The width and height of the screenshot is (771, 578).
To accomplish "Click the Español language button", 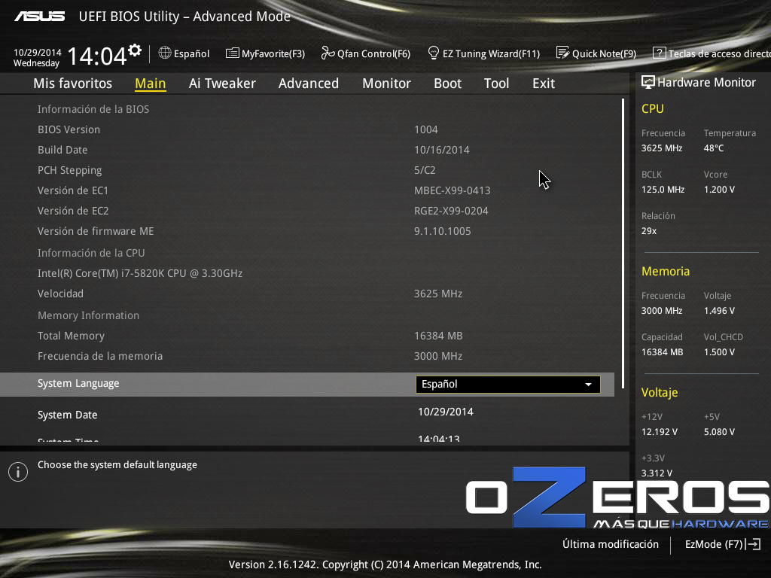I will [184, 53].
